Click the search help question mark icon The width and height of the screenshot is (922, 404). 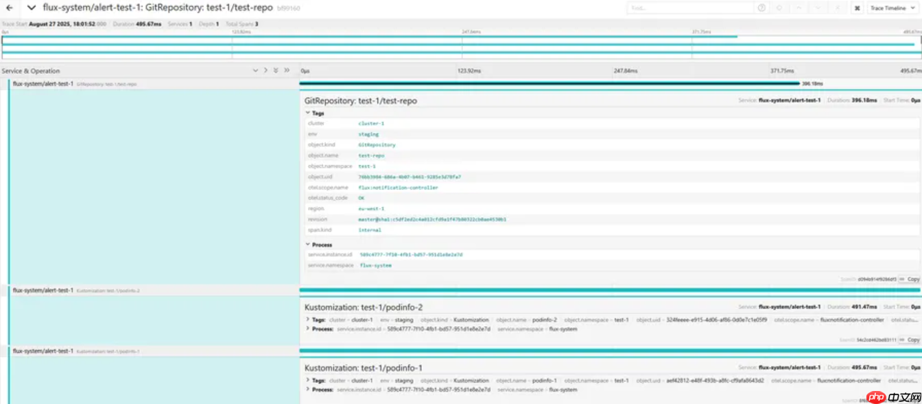pyautogui.click(x=761, y=8)
